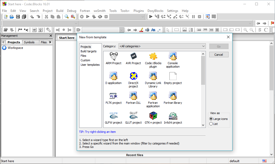Click the Save toolbar icon
This screenshot has height=164, width=275.
(x=18, y=17)
